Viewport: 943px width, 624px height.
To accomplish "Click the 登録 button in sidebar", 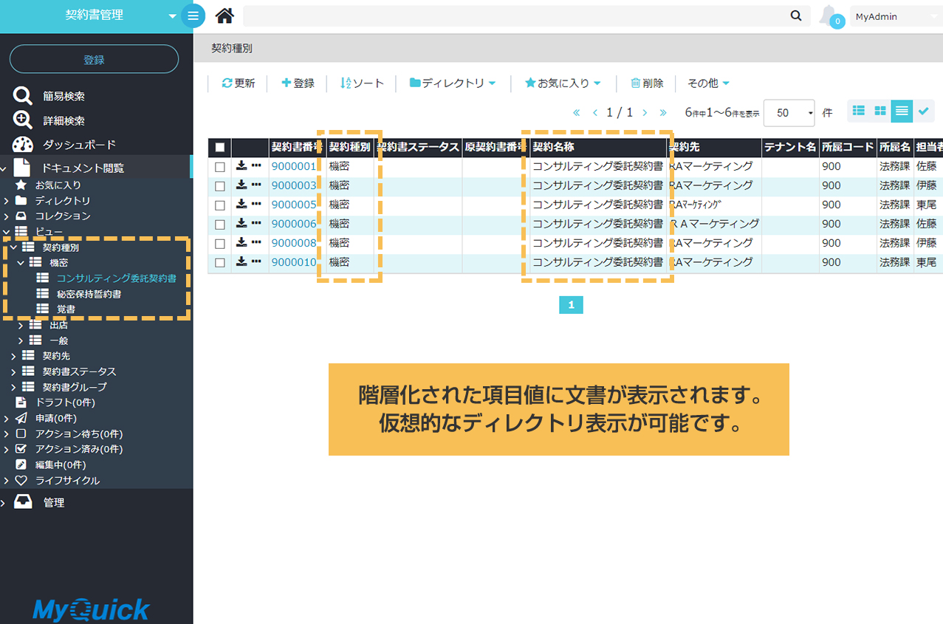I will pos(94,60).
